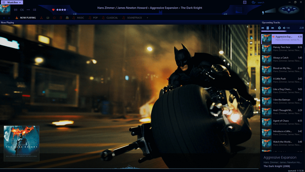
Task: Select the track I Am the Batman
Action: click(282, 102)
